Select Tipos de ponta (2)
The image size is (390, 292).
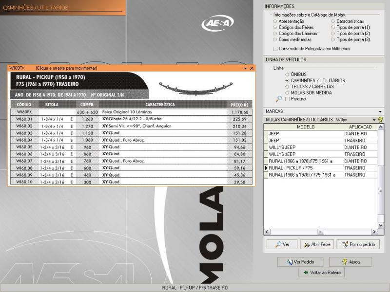pos(333,33)
